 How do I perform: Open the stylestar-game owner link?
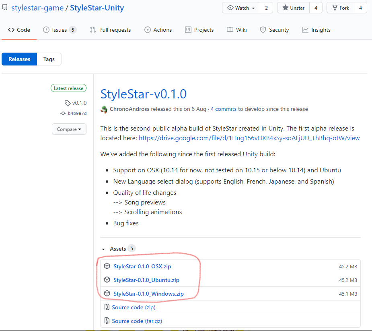tap(37, 8)
